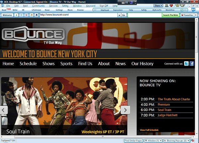Open Lifestream on the toolbar
The width and height of the screenshot is (199, 143).
[x=36, y=10]
